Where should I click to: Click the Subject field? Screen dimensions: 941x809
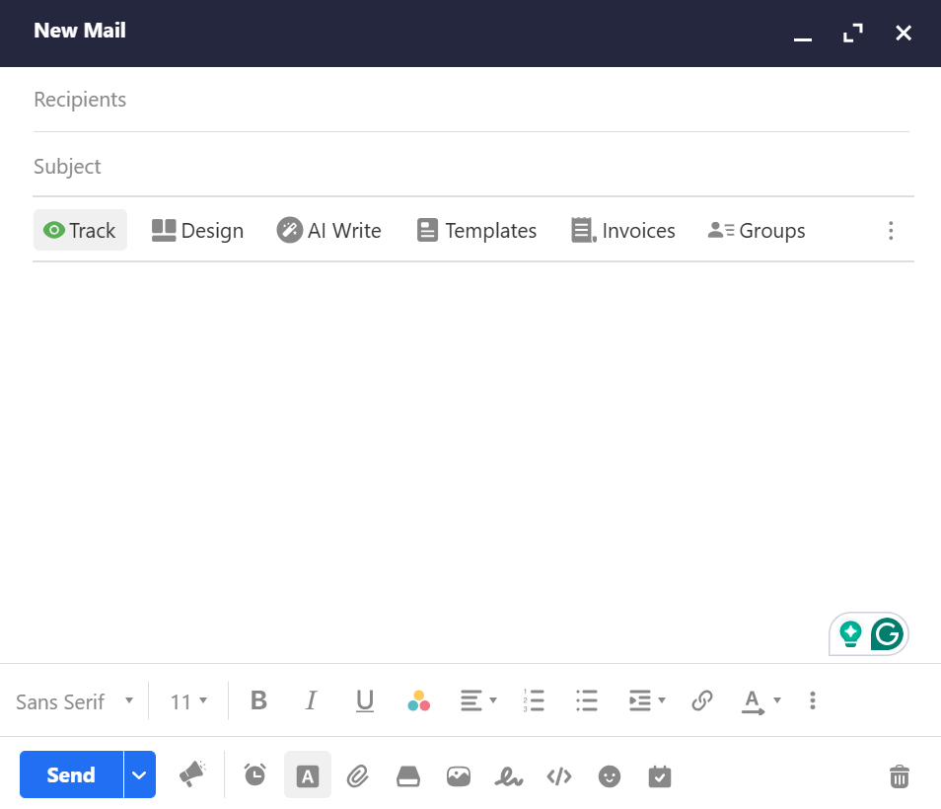click(x=471, y=167)
